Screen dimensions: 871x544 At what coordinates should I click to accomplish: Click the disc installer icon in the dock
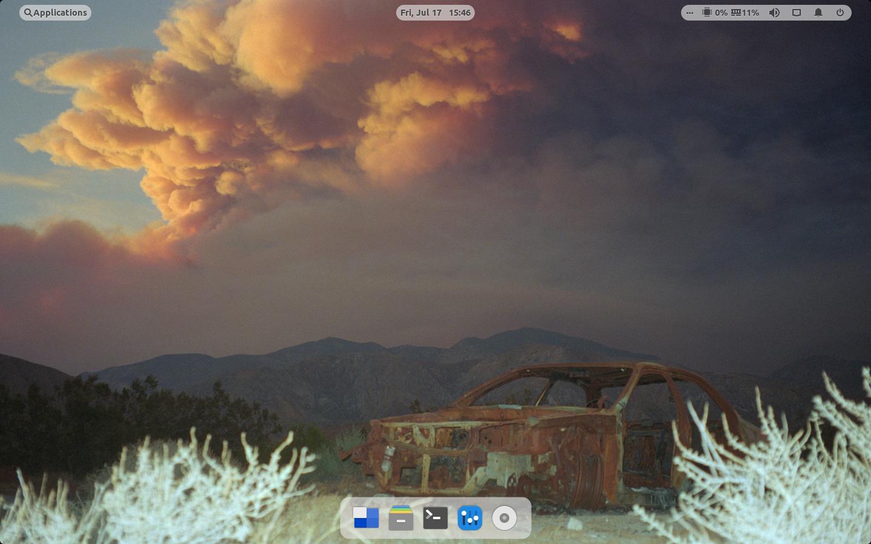tap(504, 518)
